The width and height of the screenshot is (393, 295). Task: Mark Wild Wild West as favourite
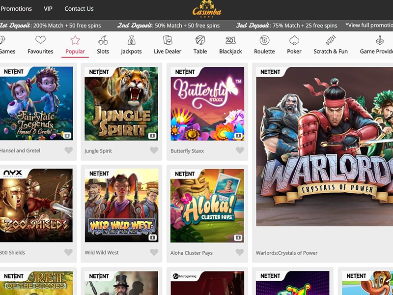pyautogui.click(x=154, y=252)
